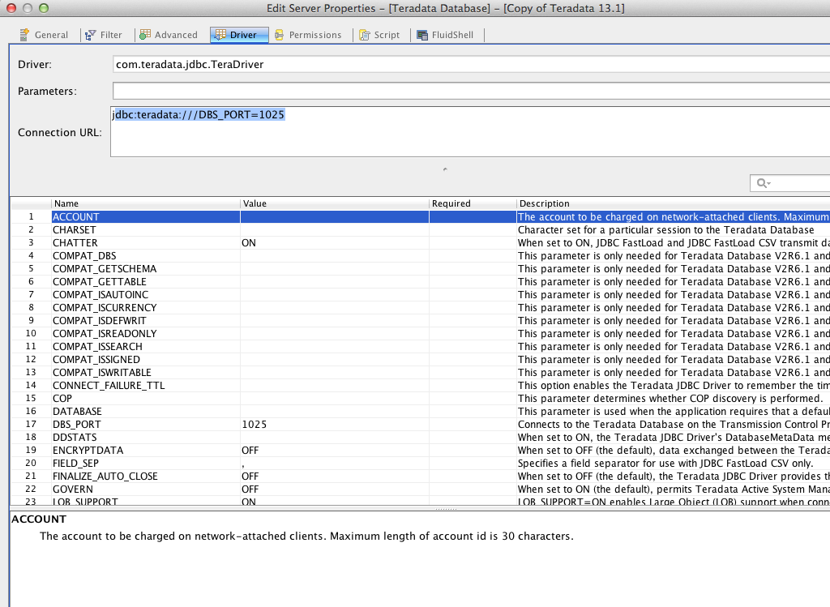Viewport: 830px width, 607px height.
Task: Click the OFF value for ENCRYPTDATA
Action: (x=250, y=451)
